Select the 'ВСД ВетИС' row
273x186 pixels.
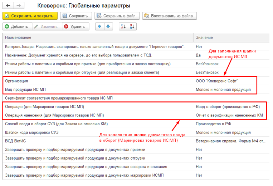pyautogui.click(x=136, y=141)
